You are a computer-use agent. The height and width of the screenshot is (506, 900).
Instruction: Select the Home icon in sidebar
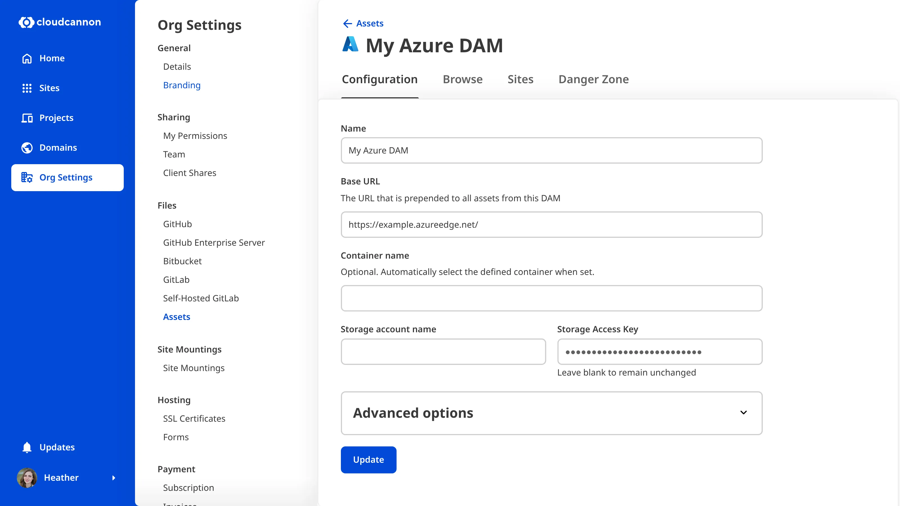[x=27, y=58]
